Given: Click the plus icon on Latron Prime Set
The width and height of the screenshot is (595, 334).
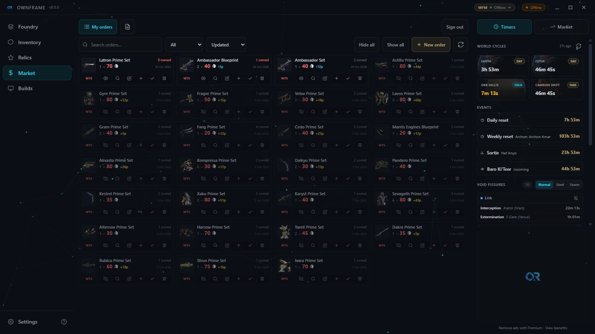Looking at the screenshot, I should pos(141,78).
